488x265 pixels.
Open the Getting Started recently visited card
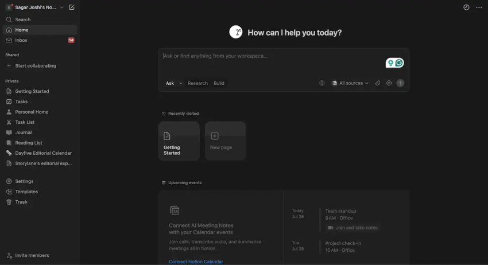point(179,141)
